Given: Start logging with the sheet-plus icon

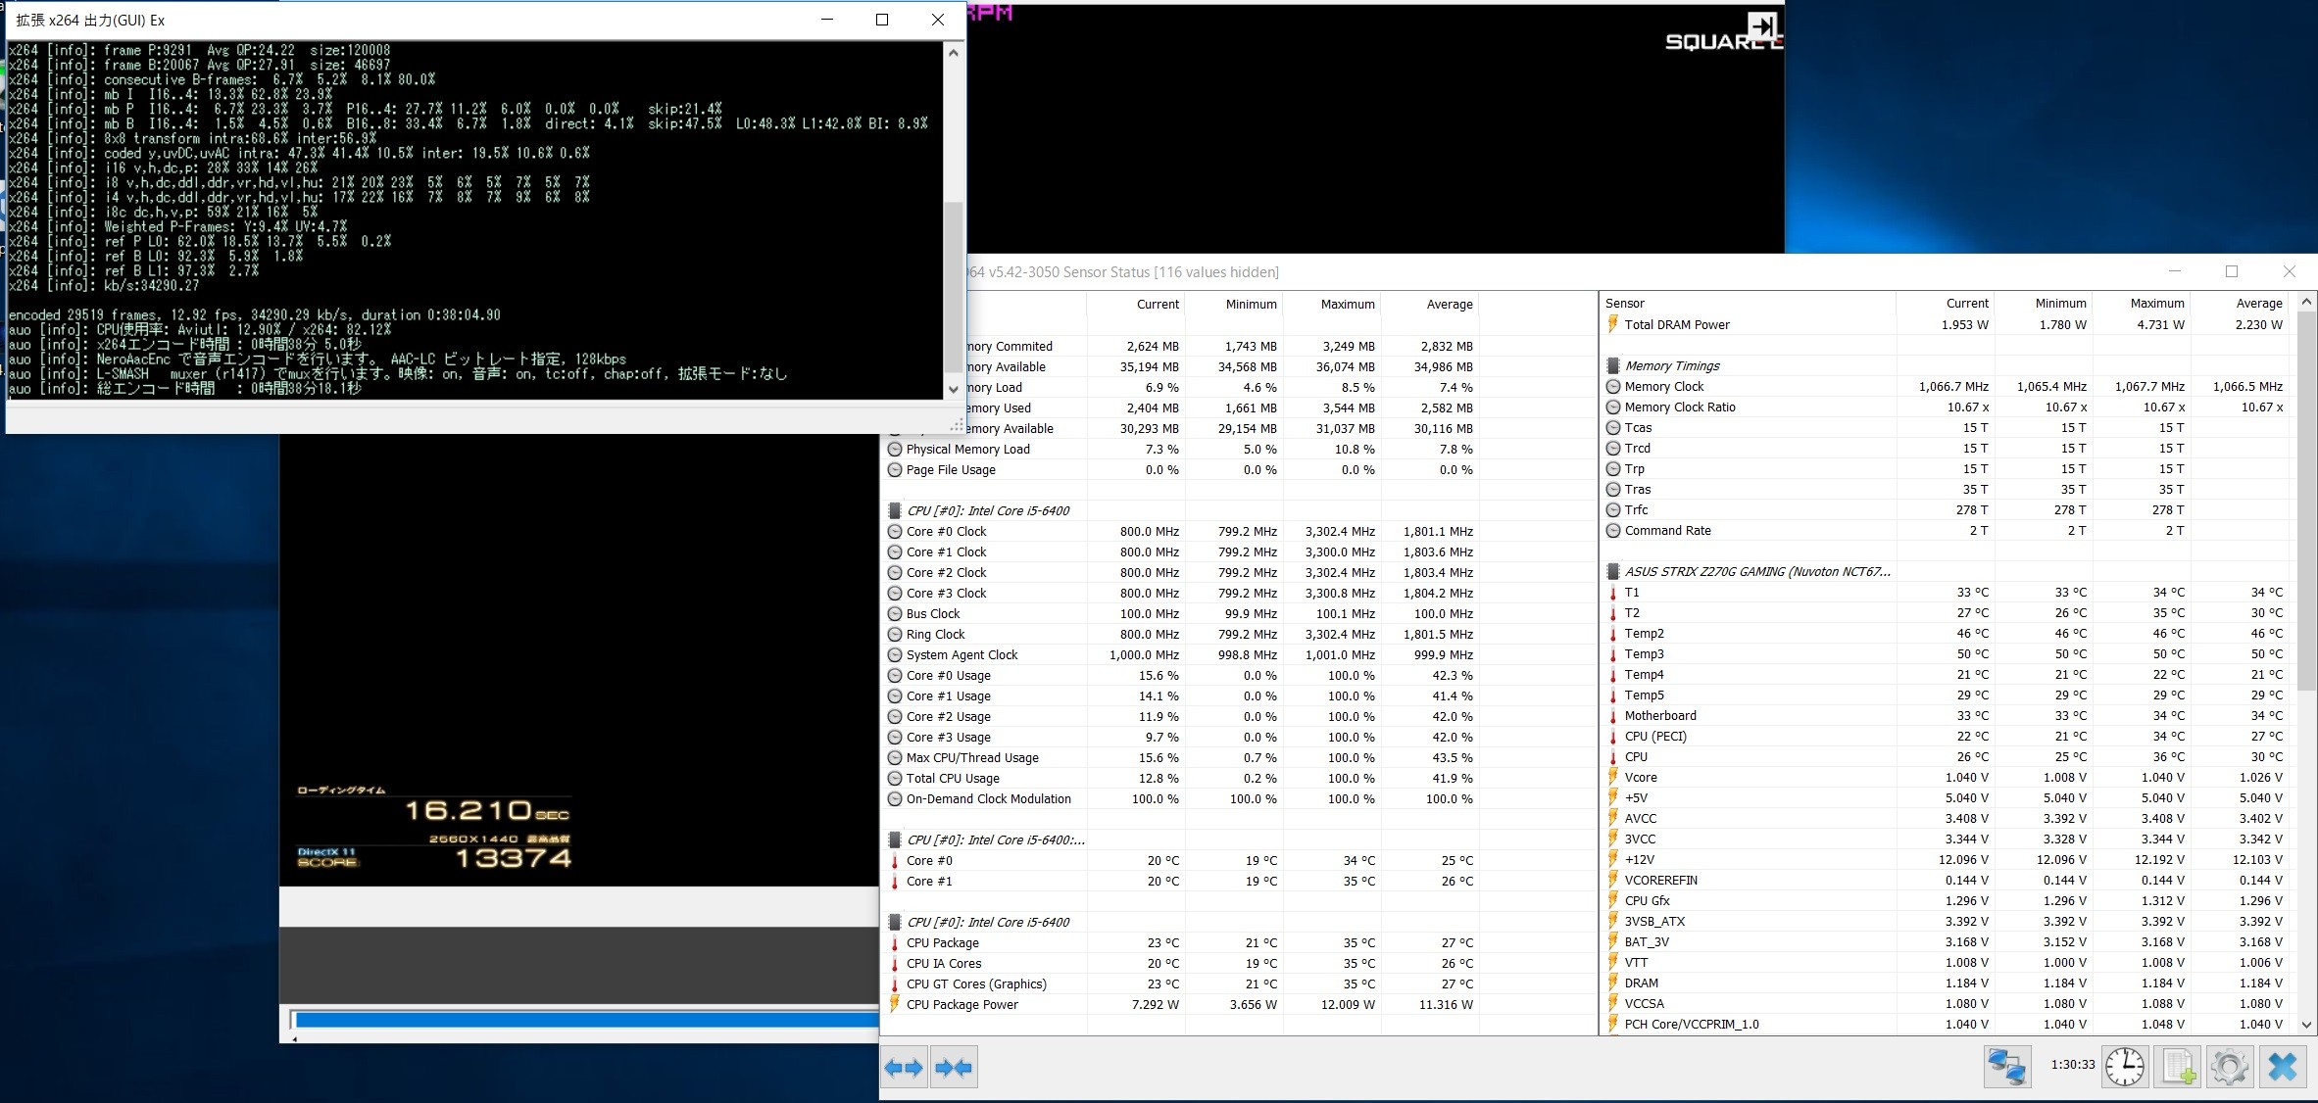Looking at the screenshot, I should click(x=2178, y=1067).
